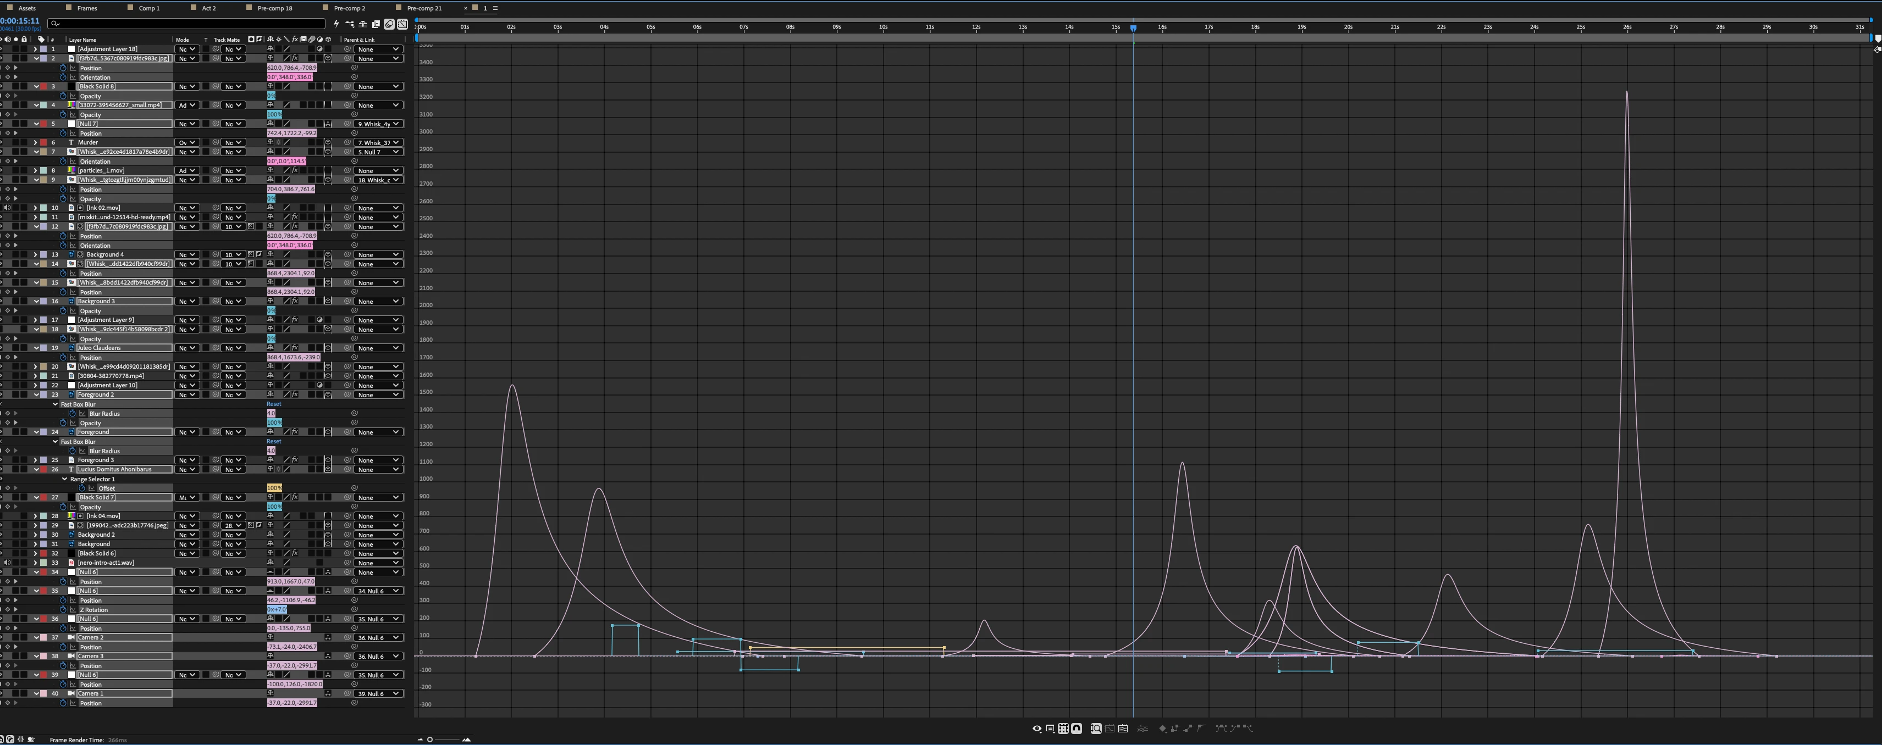This screenshot has height=745, width=1882.
Task: Click fx switch on Foreground layer 24
Action: tap(295, 432)
